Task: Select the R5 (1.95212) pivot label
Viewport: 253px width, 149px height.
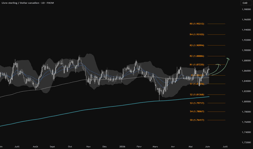Action: pos(197,24)
